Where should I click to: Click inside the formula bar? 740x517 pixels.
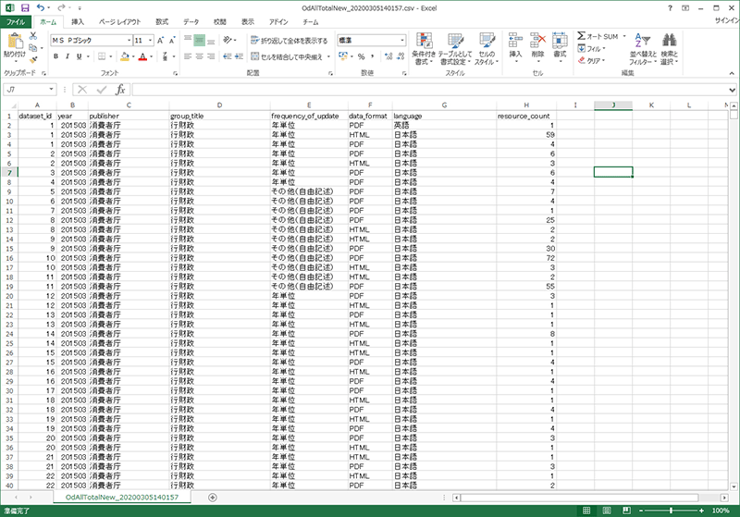428,89
